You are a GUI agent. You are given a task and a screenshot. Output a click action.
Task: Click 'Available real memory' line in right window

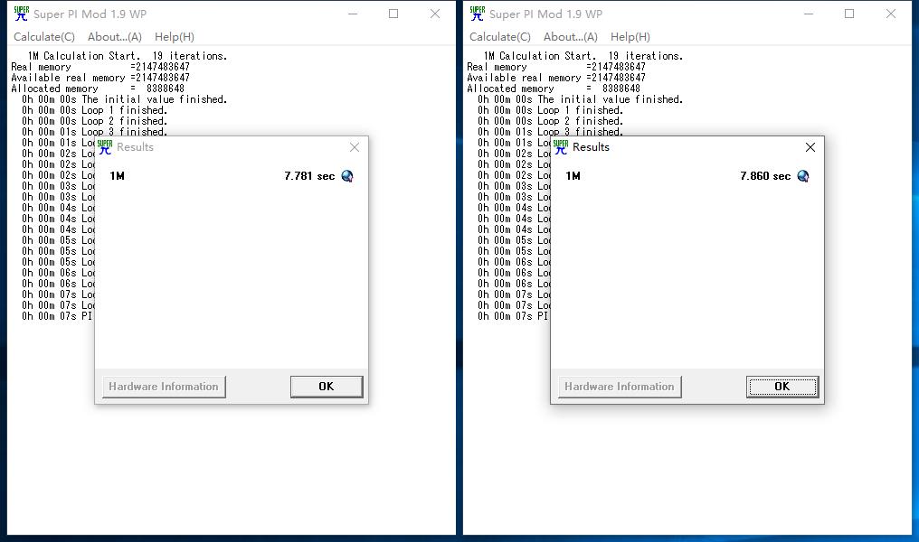point(556,78)
